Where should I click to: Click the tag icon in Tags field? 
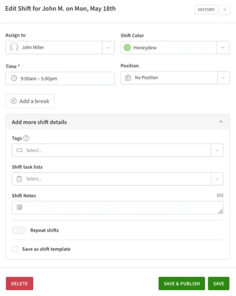click(19, 150)
